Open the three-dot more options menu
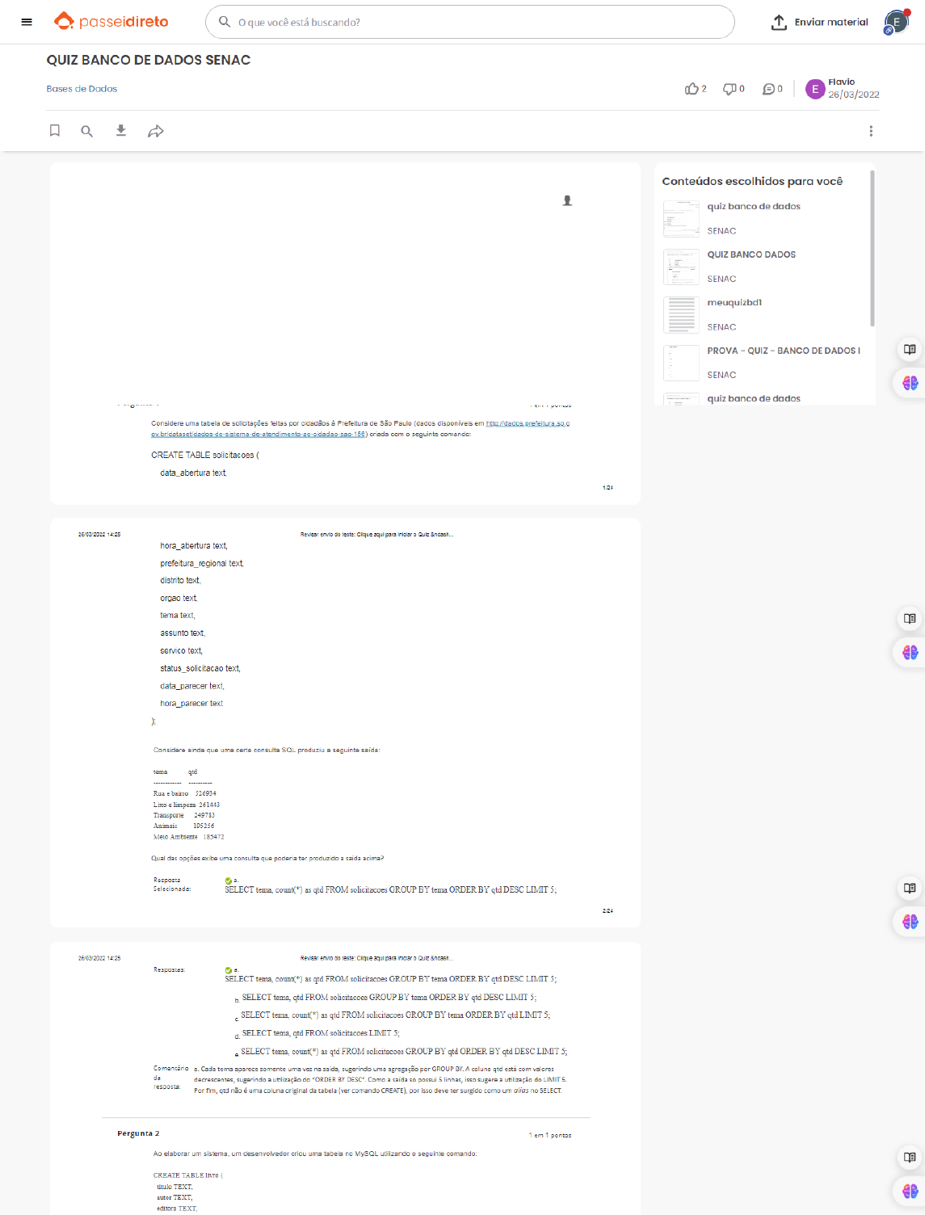Image resolution: width=925 pixels, height=1215 pixels. (871, 131)
